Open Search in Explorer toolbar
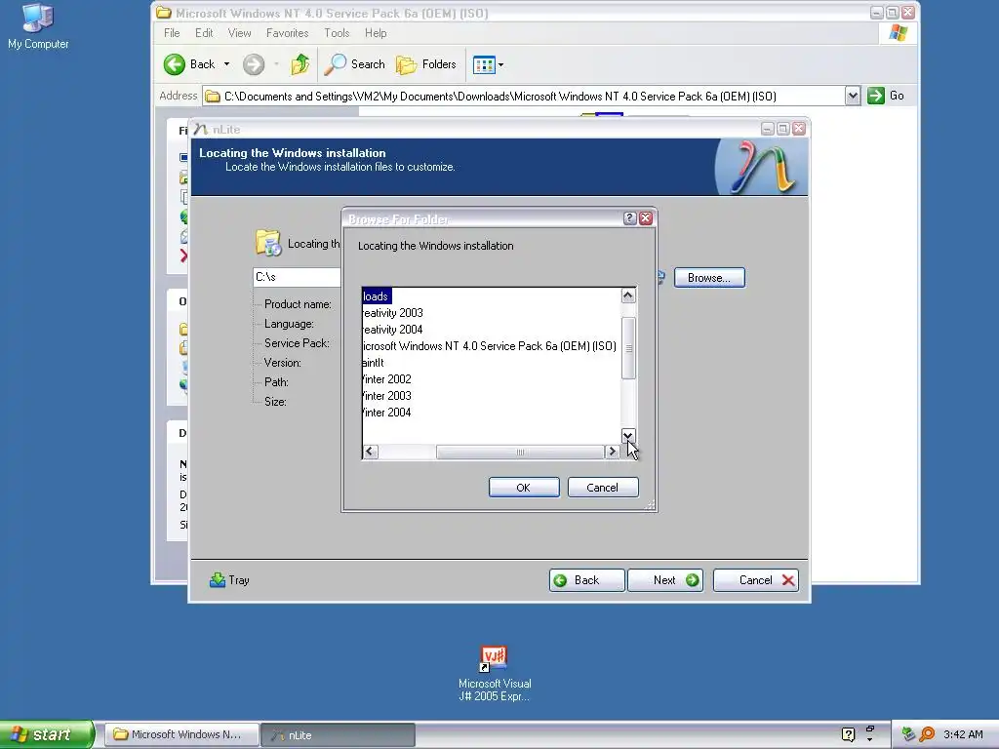 pyautogui.click(x=355, y=64)
